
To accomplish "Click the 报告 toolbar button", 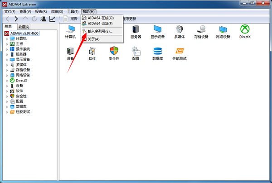I will 70,19.
